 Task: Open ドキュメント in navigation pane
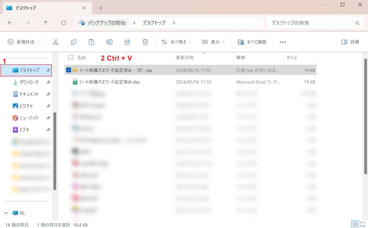26,94
